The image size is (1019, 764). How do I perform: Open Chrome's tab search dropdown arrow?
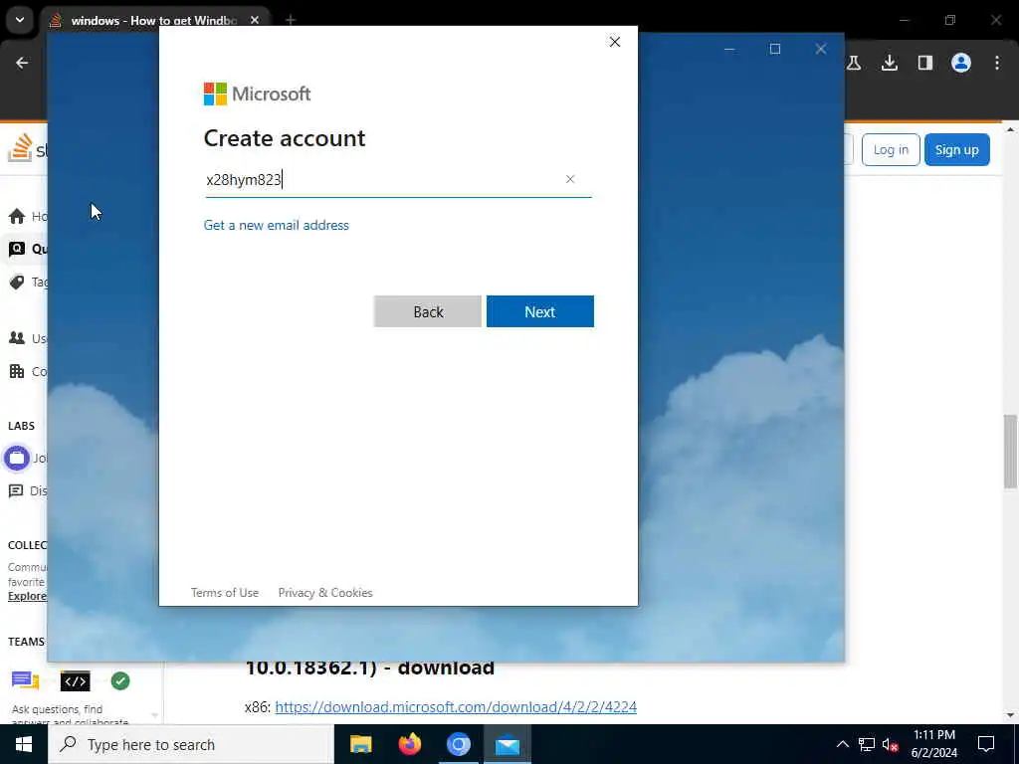(20, 20)
